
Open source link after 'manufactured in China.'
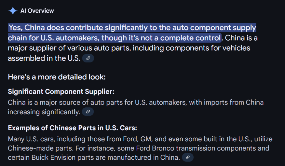(188, 157)
